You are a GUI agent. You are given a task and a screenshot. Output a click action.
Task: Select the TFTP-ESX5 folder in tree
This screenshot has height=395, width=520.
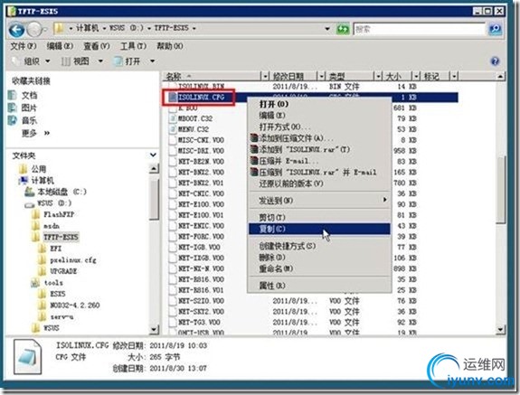(x=61, y=237)
